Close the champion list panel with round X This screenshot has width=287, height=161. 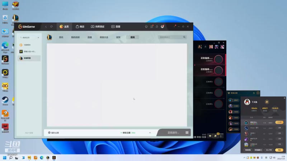click(258, 93)
